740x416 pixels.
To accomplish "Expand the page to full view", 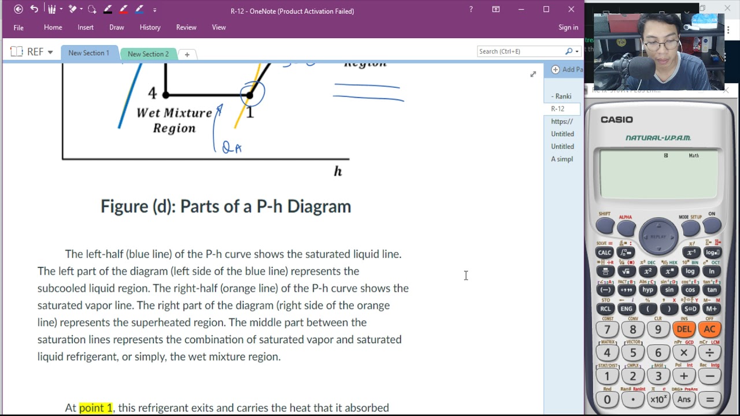I will click(533, 74).
